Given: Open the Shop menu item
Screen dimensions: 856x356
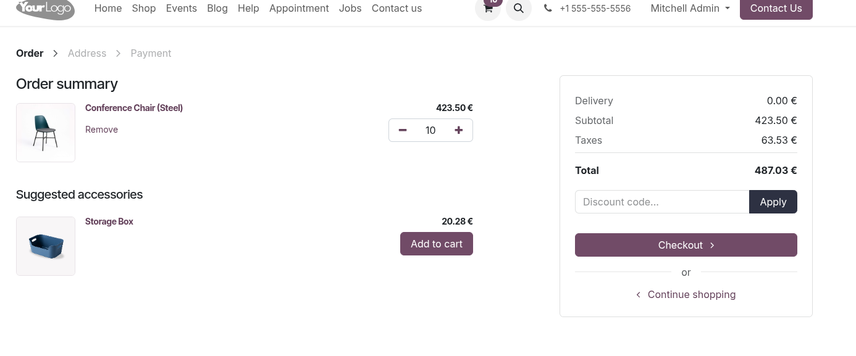Looking at the screenshot, I should pos(144,9).
